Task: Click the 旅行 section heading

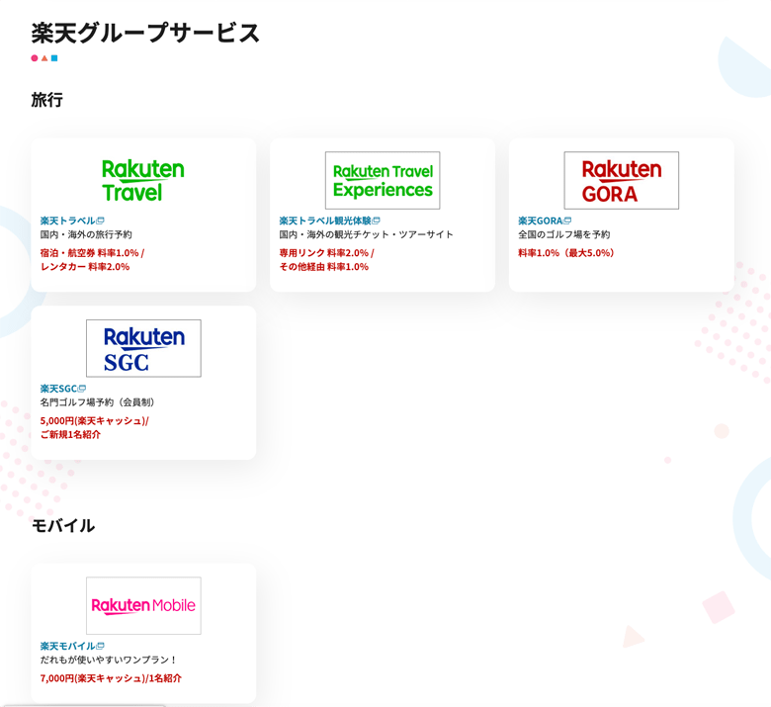Action: pyautogui.click(x=46, y=100)
